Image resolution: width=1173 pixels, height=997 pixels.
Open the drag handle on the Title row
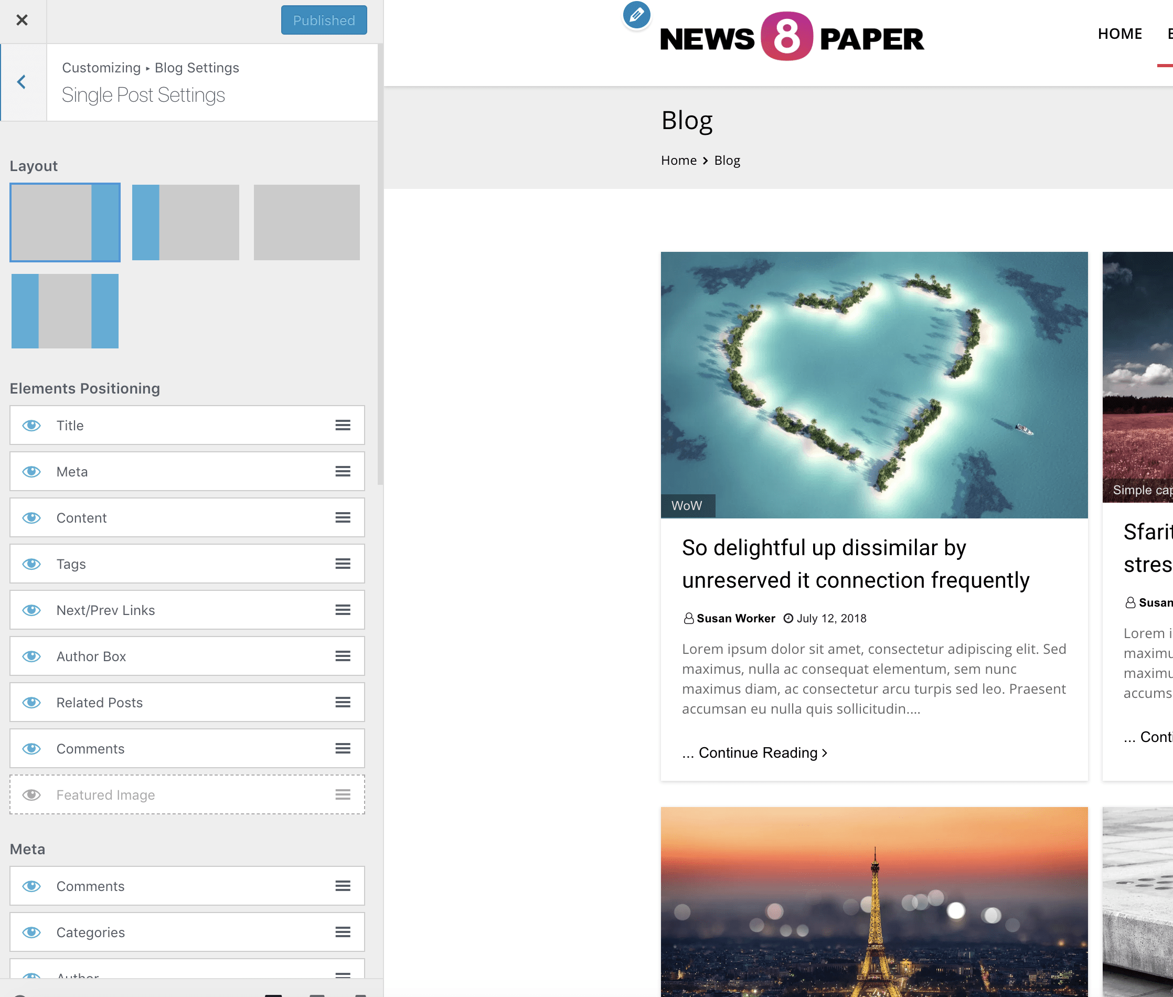click(343, 425)
